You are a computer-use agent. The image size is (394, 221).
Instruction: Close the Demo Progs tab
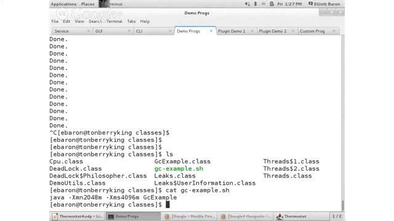tap(211, 31)
